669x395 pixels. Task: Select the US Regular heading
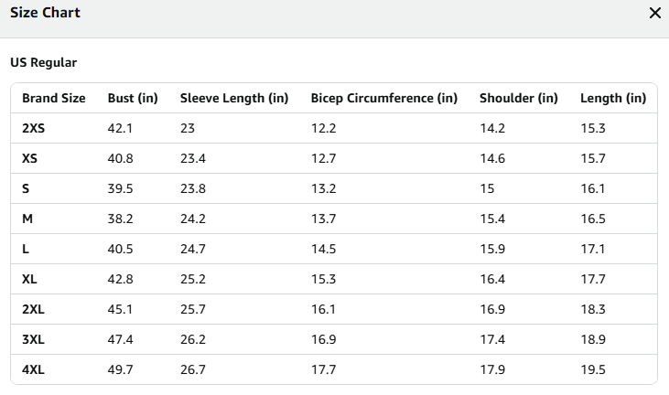pyautogui.click(x=44, y=63)
